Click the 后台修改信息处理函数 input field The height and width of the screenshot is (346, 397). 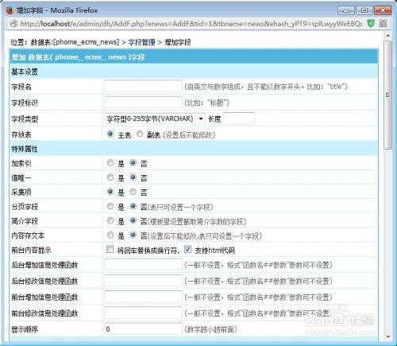[x=143, y=281]
